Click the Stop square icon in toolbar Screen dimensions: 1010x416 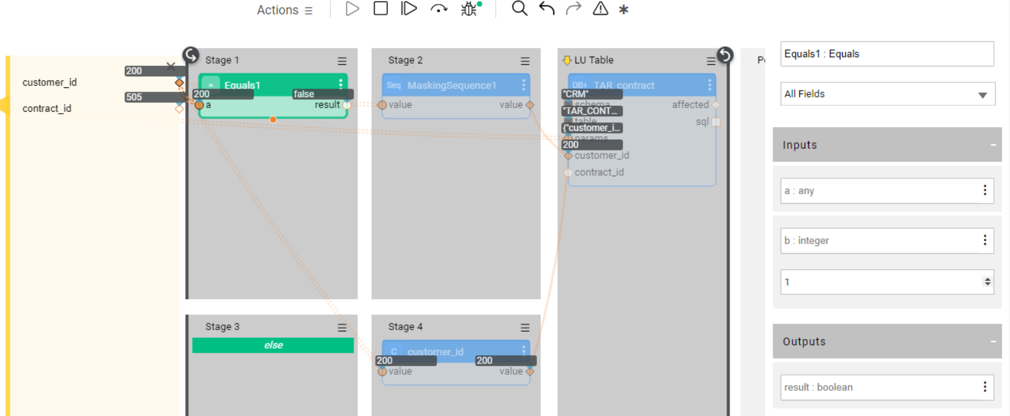point(381,9)
